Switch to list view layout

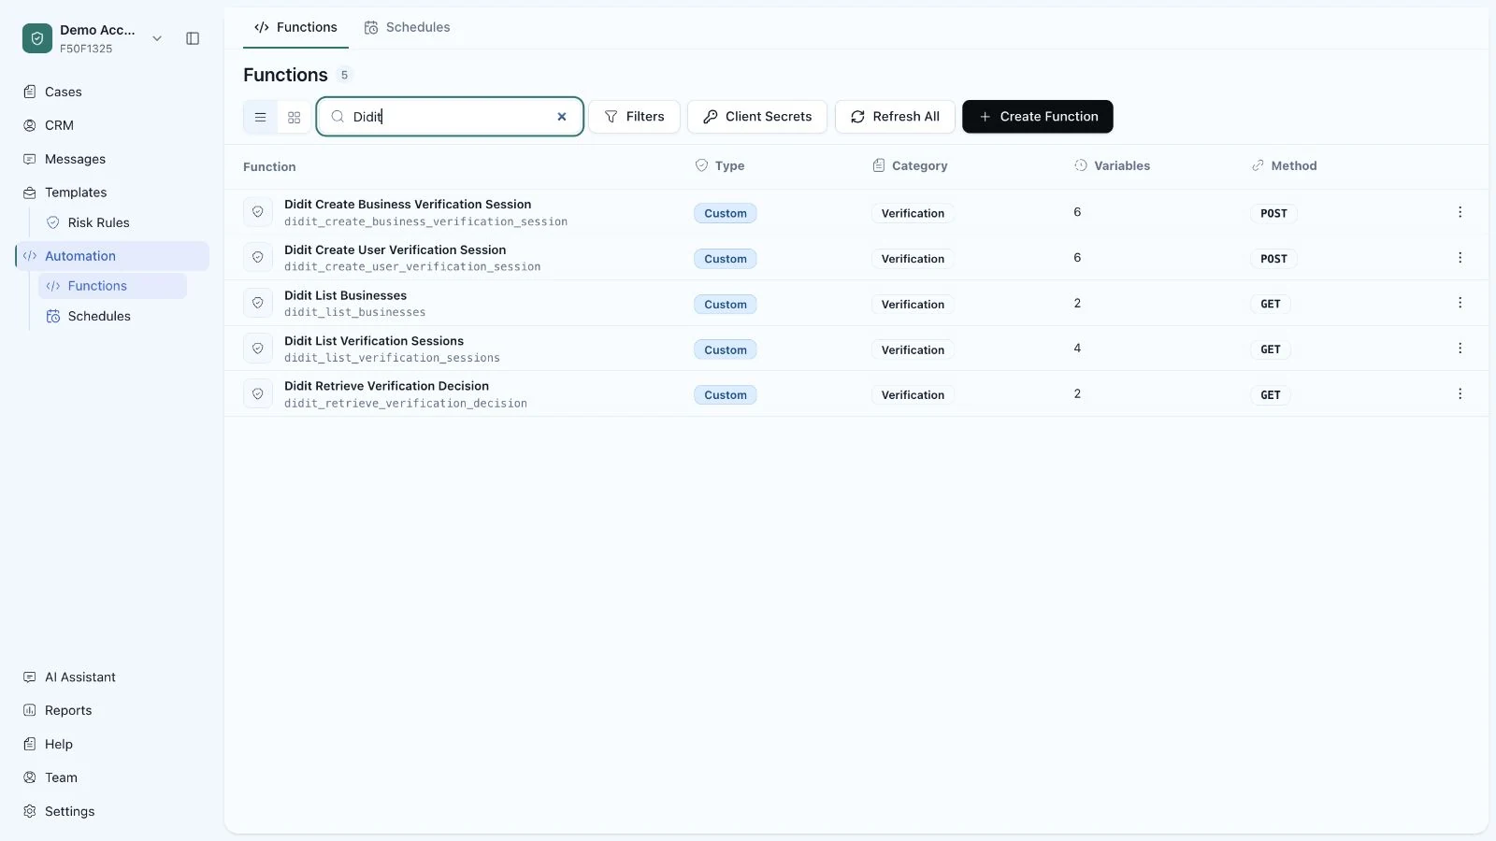[x=261, y=117]
